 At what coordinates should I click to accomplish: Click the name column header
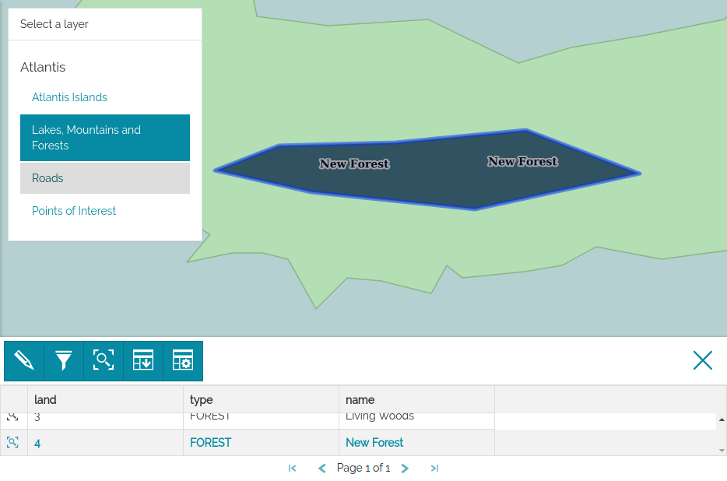click(x=416, y=400)
